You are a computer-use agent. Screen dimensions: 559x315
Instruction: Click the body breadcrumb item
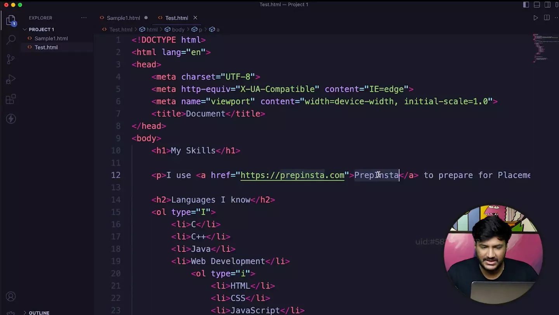[178, 29]
